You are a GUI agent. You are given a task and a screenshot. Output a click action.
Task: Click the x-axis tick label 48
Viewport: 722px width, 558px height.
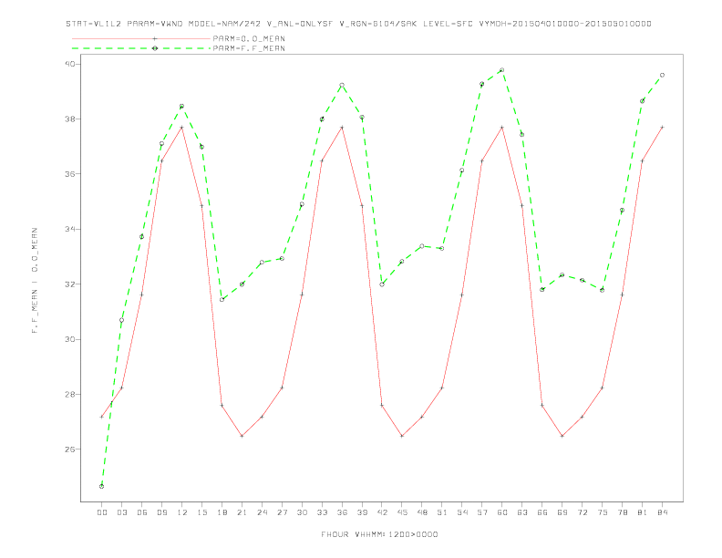[x=422, y=512]
